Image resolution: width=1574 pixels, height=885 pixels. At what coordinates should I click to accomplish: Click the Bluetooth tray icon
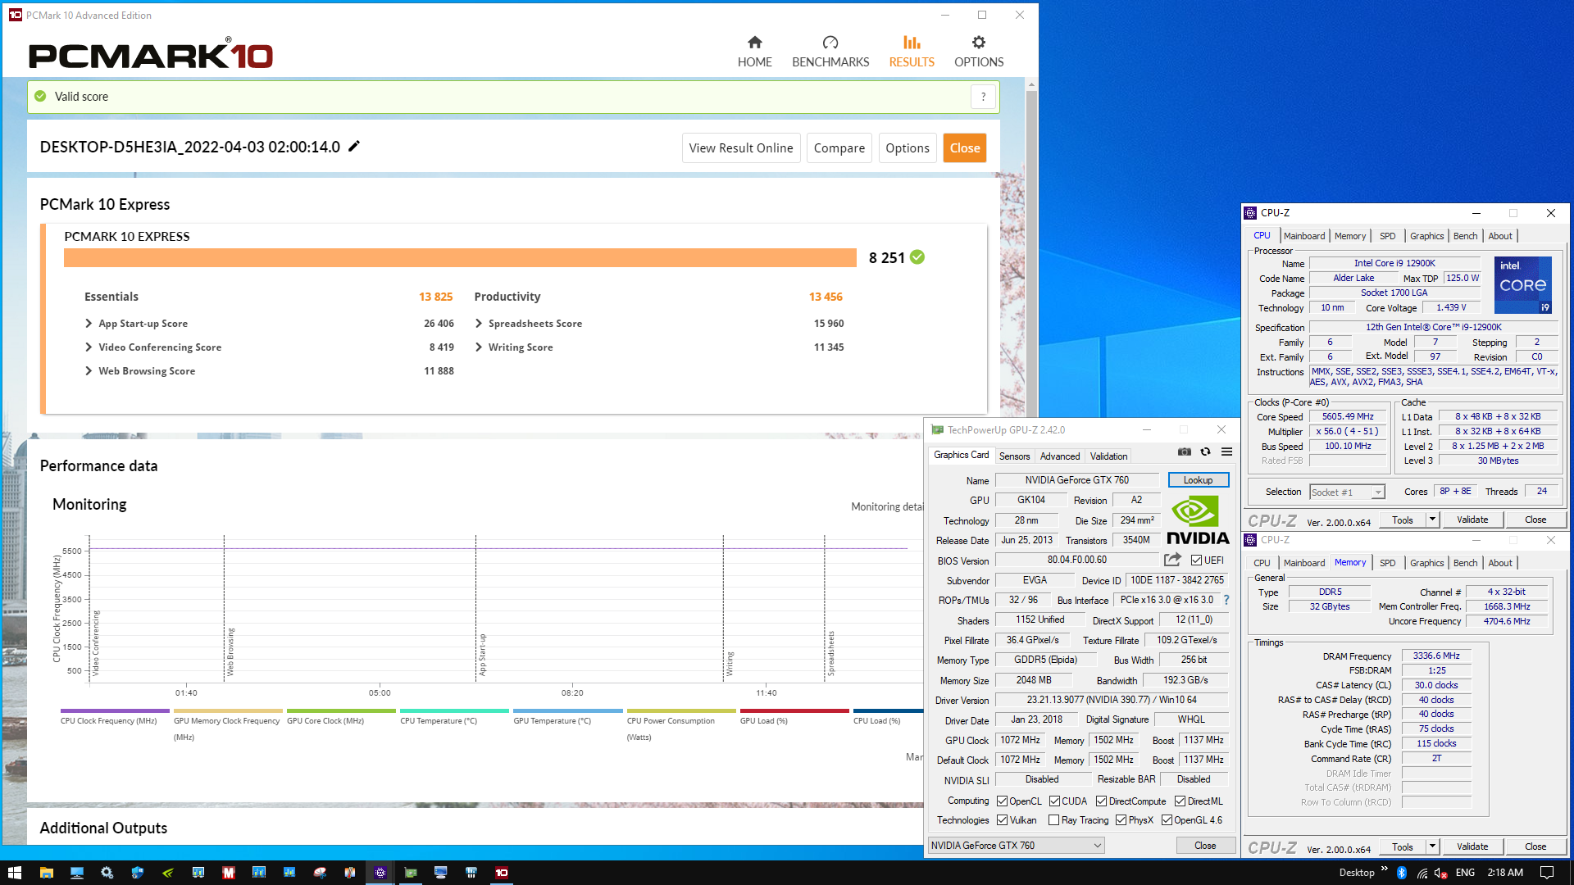tap(1402, 873)
